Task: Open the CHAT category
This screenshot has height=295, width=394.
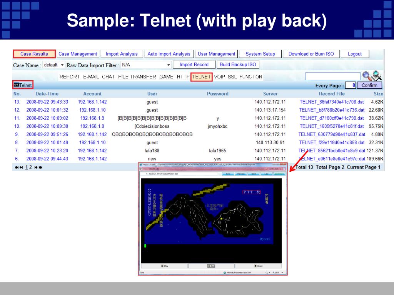Action: [108, 77]
